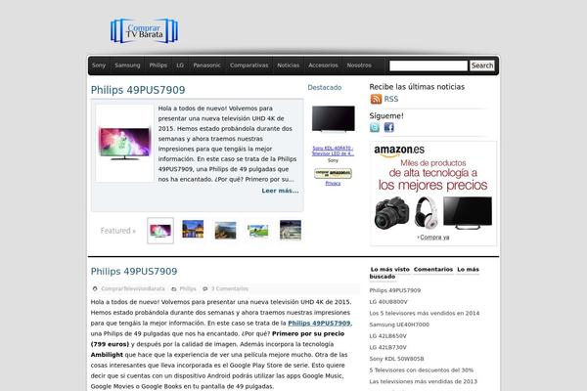Select the fifth featured thumbnail

click(291, 230)
